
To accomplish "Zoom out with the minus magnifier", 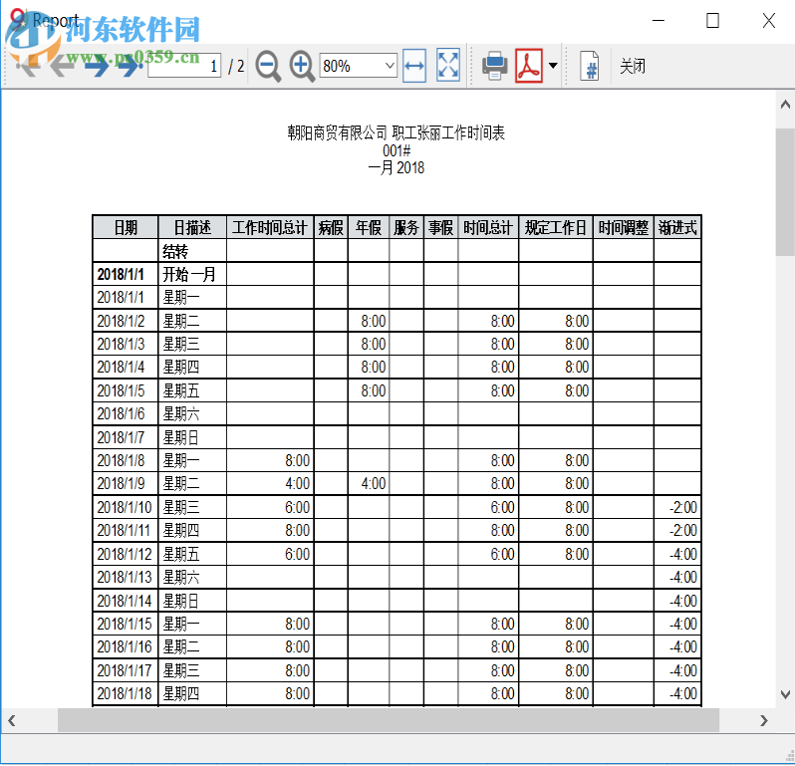I will (x=268, y=66).
